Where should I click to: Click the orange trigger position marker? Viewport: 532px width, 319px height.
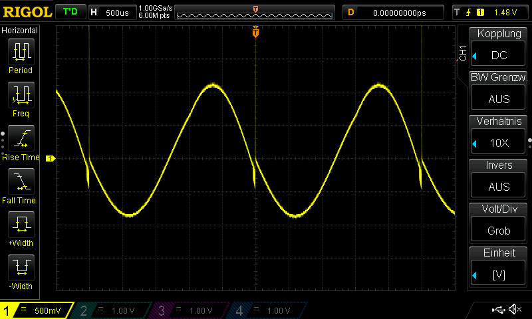(x=255, y=33)
